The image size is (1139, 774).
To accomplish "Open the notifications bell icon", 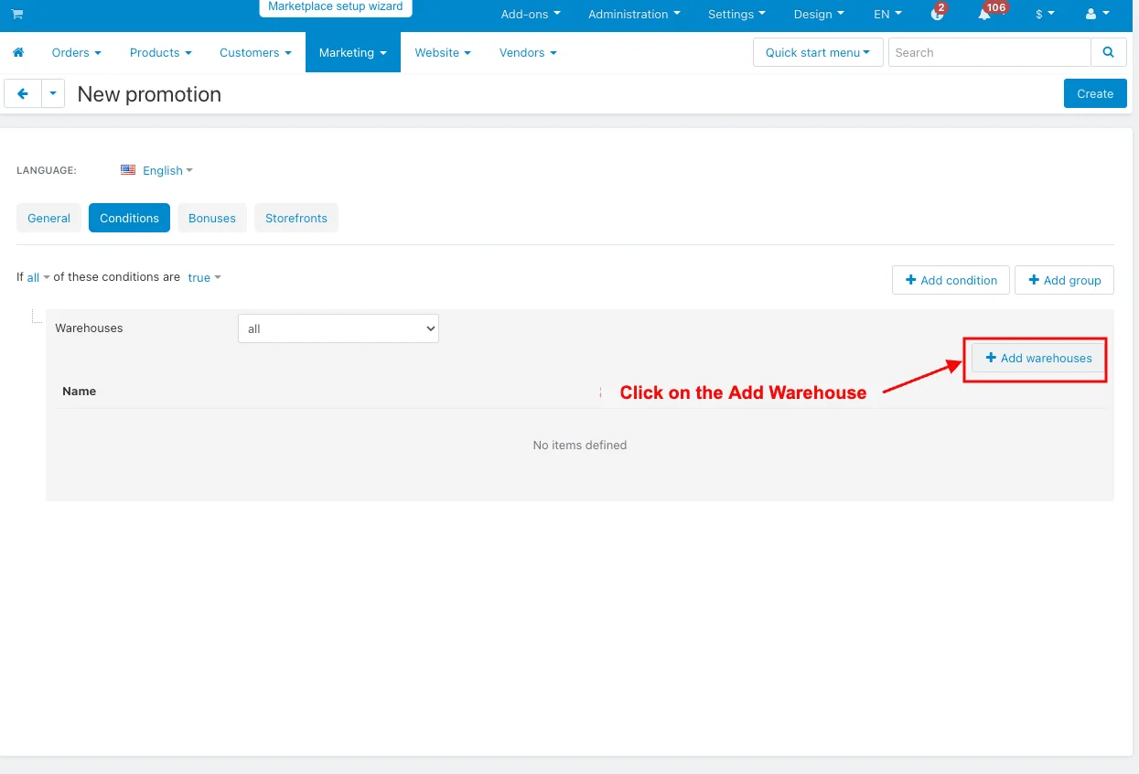I will (984, 15).
